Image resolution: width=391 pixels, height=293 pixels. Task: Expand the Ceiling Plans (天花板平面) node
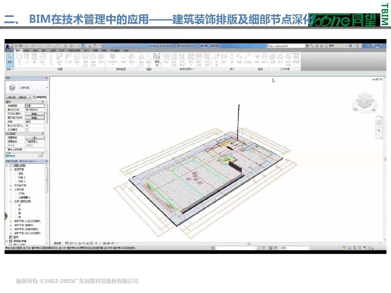(x=11, y=185)
